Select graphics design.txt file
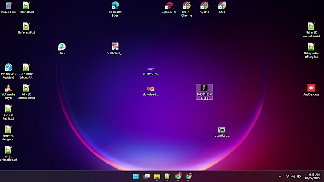The height and width of the screenshot is (182, 324). tap(8, 133)
